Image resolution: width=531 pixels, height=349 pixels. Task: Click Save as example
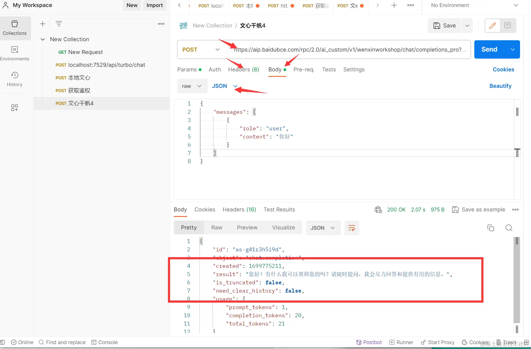479,210
